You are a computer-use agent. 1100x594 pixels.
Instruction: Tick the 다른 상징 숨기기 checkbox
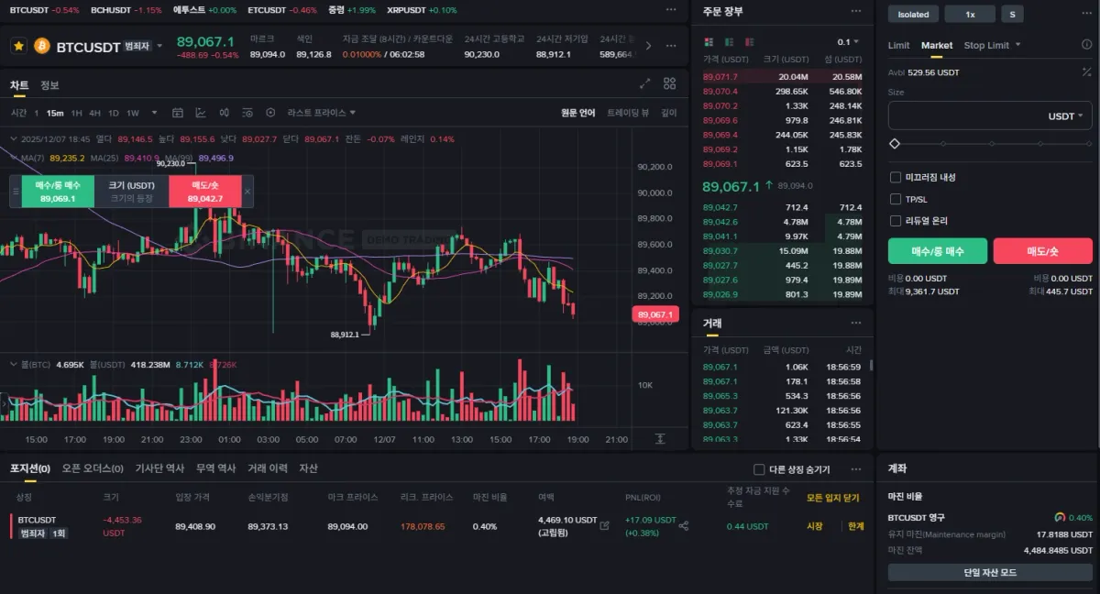[x=758, y=469]
